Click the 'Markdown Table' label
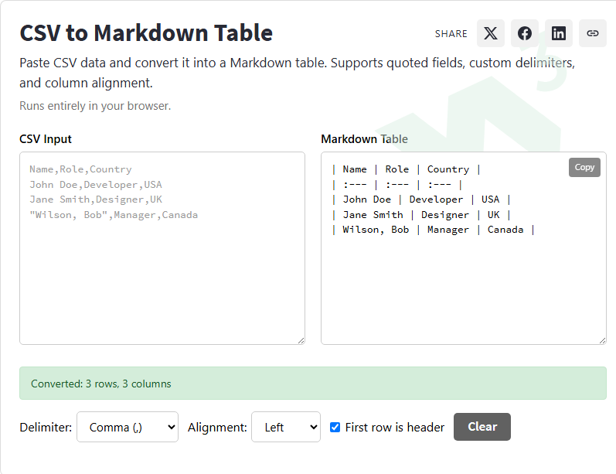Image resolution: width=616 pixels, height=474 pixels. pyautogui.click(x=364, y=139)
